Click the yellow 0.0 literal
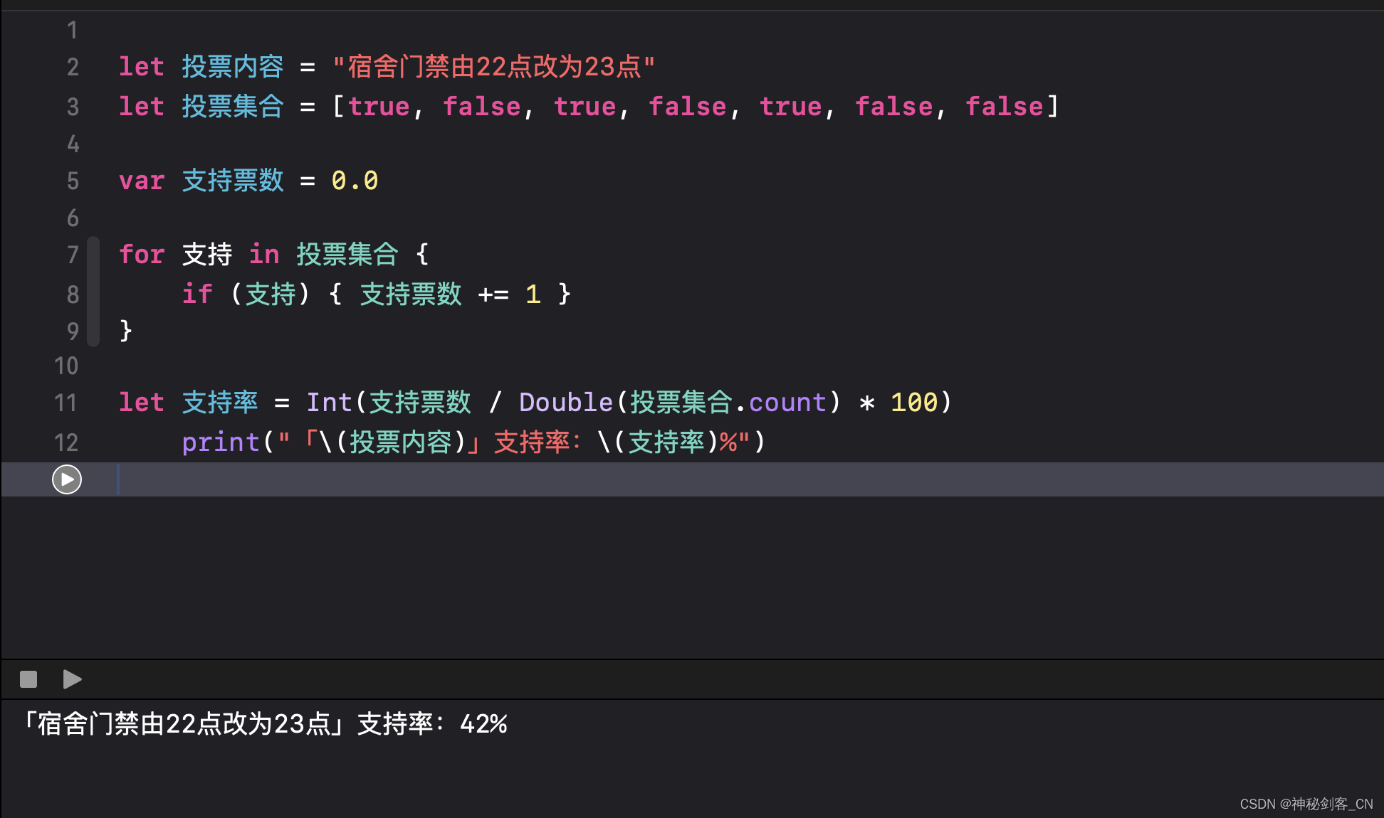Viewport: 1384px width, 818px height. tap(355, 181)
